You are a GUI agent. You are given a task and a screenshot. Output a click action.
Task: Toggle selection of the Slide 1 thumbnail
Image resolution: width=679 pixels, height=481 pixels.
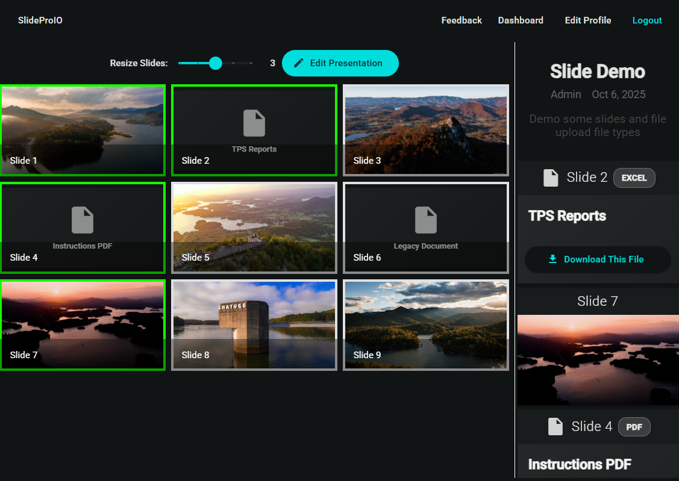click(x=83, y=130)
